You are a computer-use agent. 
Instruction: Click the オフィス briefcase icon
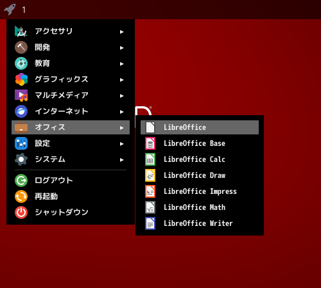coord(21,127)
